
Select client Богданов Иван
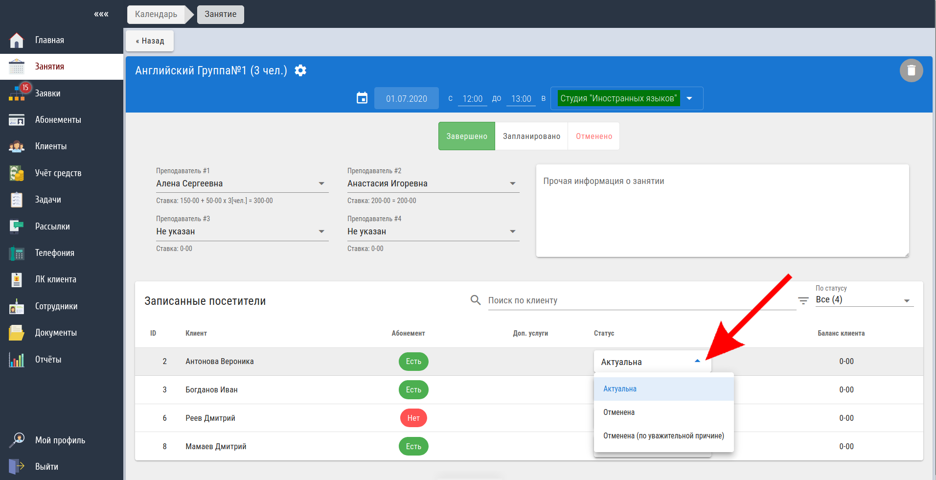pyautogui.click(x=211, y=390)
